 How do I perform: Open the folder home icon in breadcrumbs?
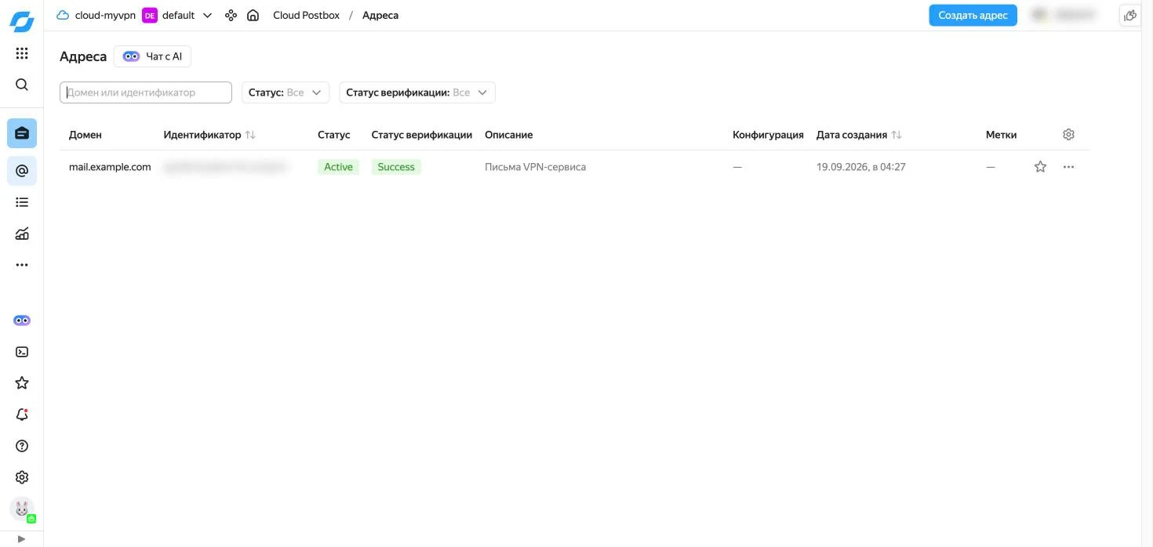(253, 15)
